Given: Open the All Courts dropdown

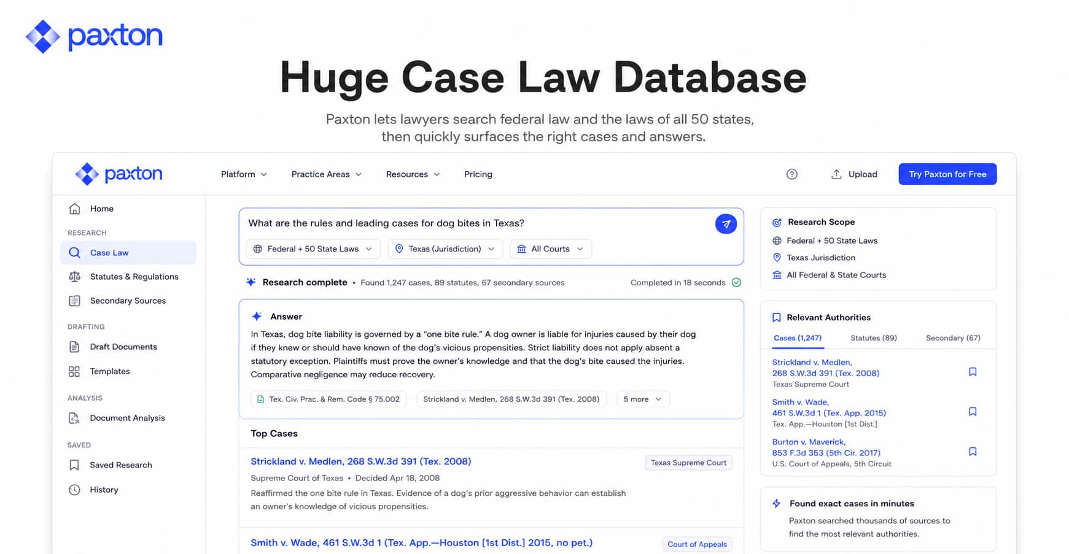Looking at the screenshot, I should coord(551,248).
